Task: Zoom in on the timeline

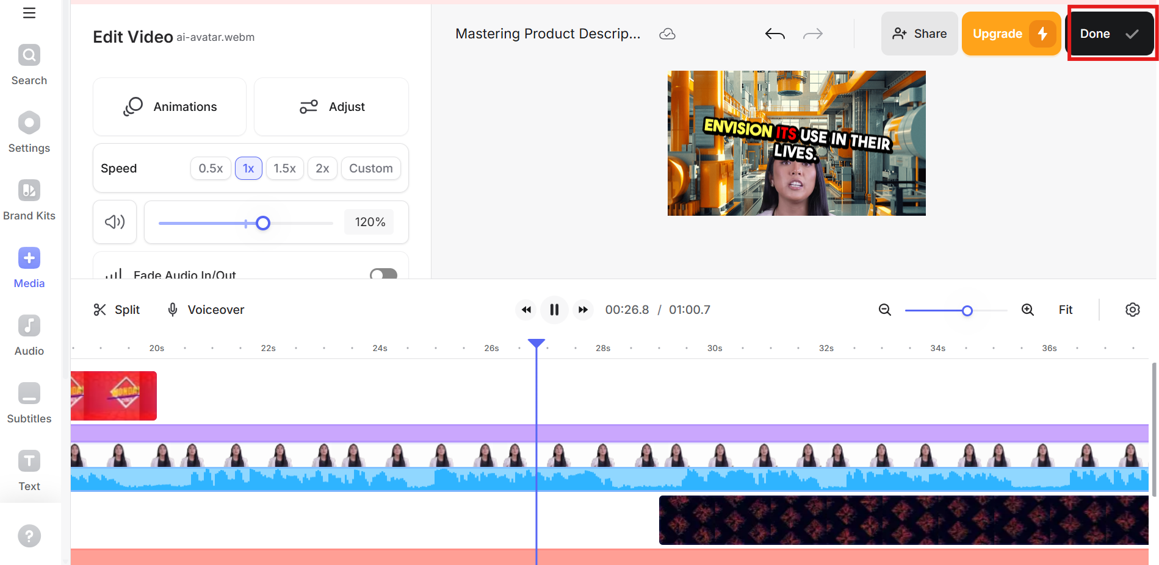Action: pos(1028,310)
